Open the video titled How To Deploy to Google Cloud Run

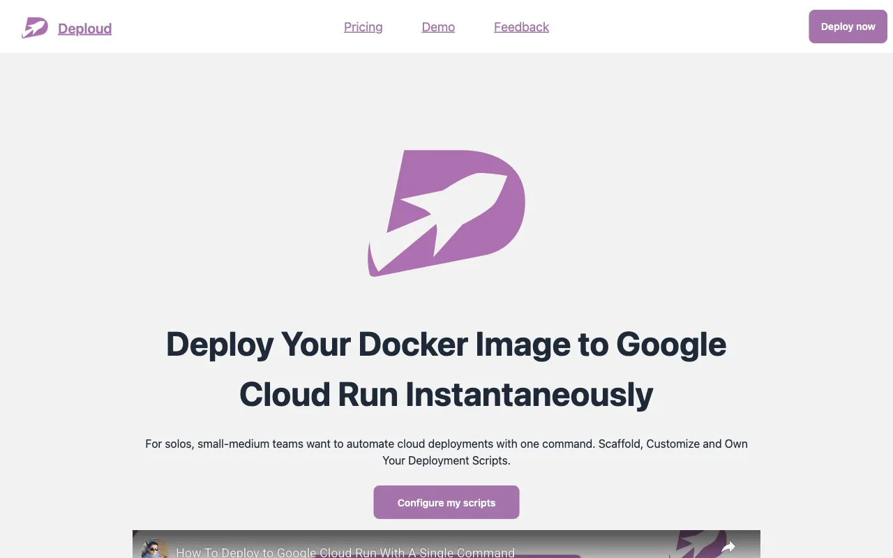click(345, 552)
